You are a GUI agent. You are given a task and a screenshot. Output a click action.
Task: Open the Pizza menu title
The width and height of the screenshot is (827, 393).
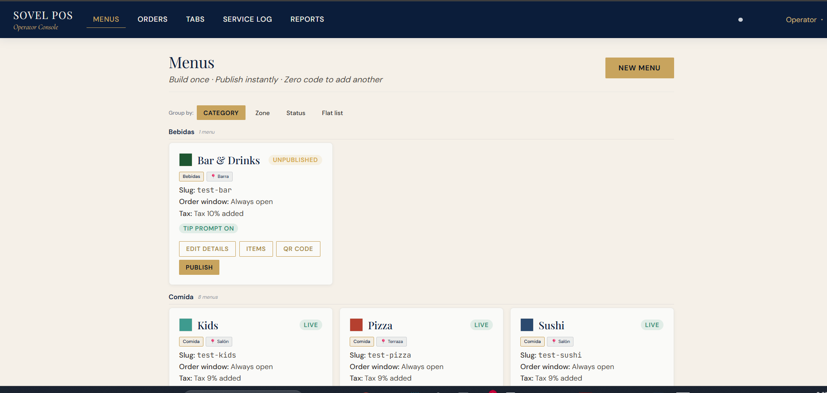coord(380,325)
